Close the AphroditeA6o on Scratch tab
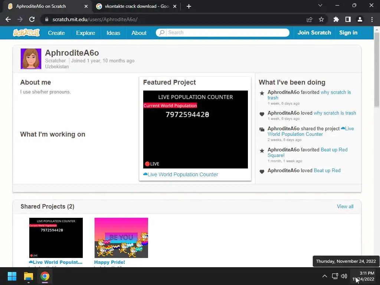The width and height of the screenshot is (380, 285). 86,6
